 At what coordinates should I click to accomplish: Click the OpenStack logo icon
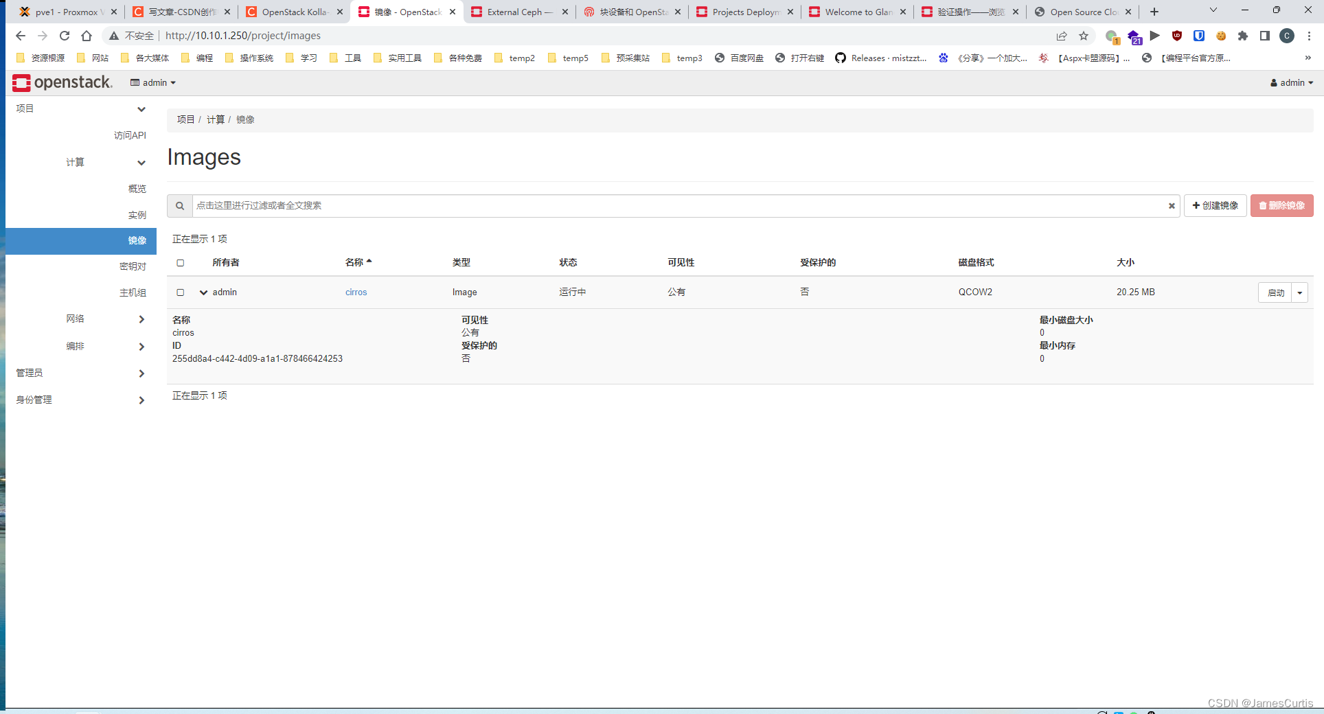[x=21, y=82]
